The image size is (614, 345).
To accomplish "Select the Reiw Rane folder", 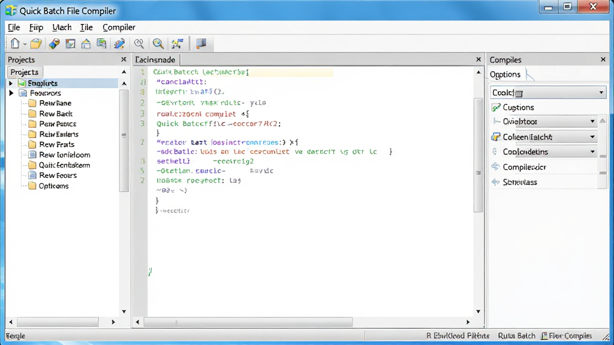I will click(x=55, y=103).
